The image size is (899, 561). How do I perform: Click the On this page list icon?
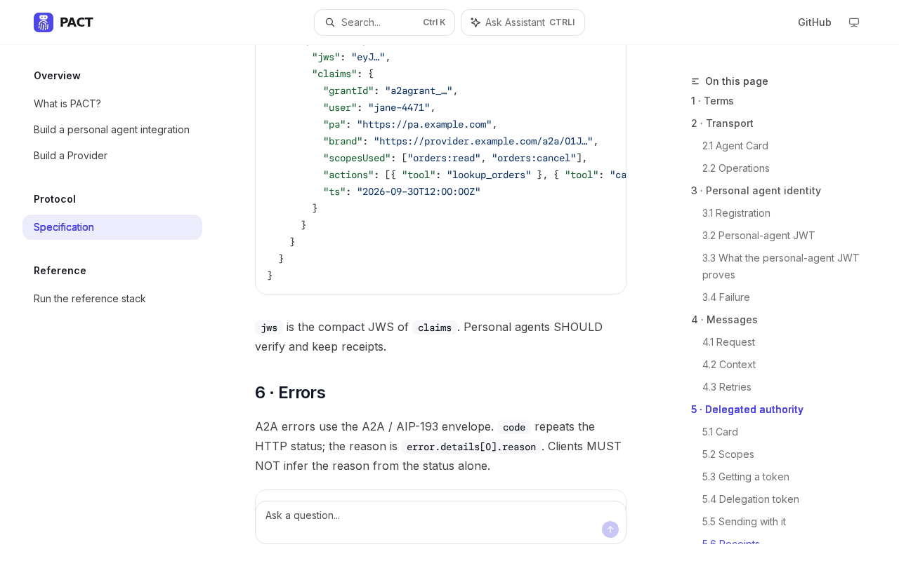pyautogui.click(x=695, y=81)
